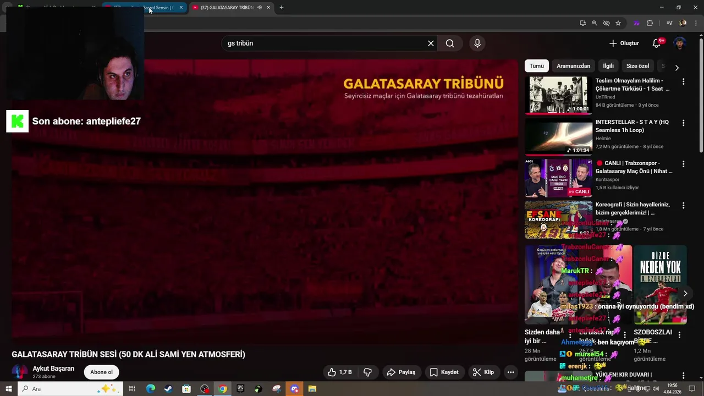704x396 pixels.
Task: Click the taskbar search box 'Ara'
Action: point(70,389)
